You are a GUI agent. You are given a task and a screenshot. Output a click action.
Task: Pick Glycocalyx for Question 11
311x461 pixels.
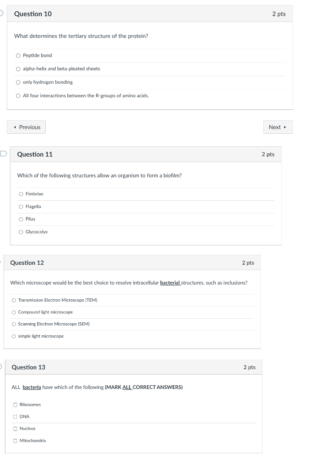[x=21, y=231]
